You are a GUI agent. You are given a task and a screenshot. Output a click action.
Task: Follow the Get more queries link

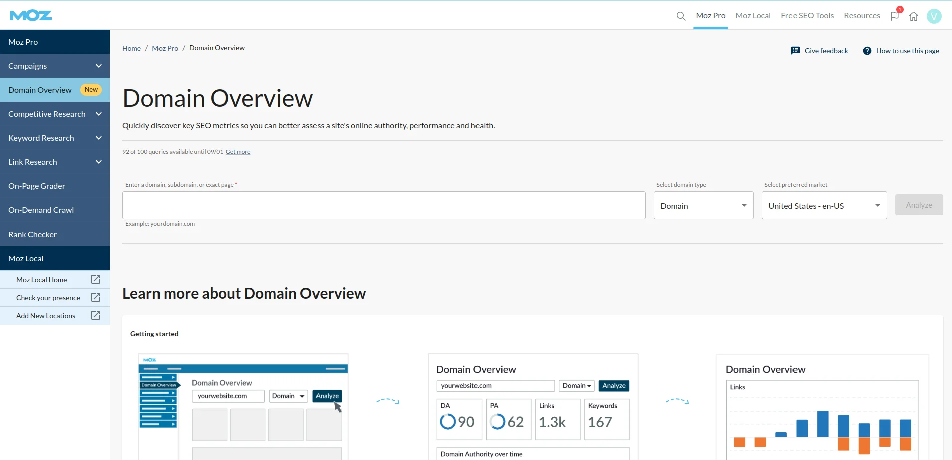(x=238, y=152)
